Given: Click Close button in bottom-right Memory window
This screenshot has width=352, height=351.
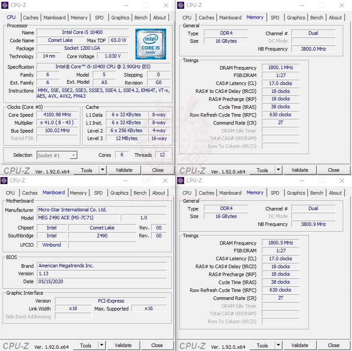Looking at the screenshot, I should 334,345.
